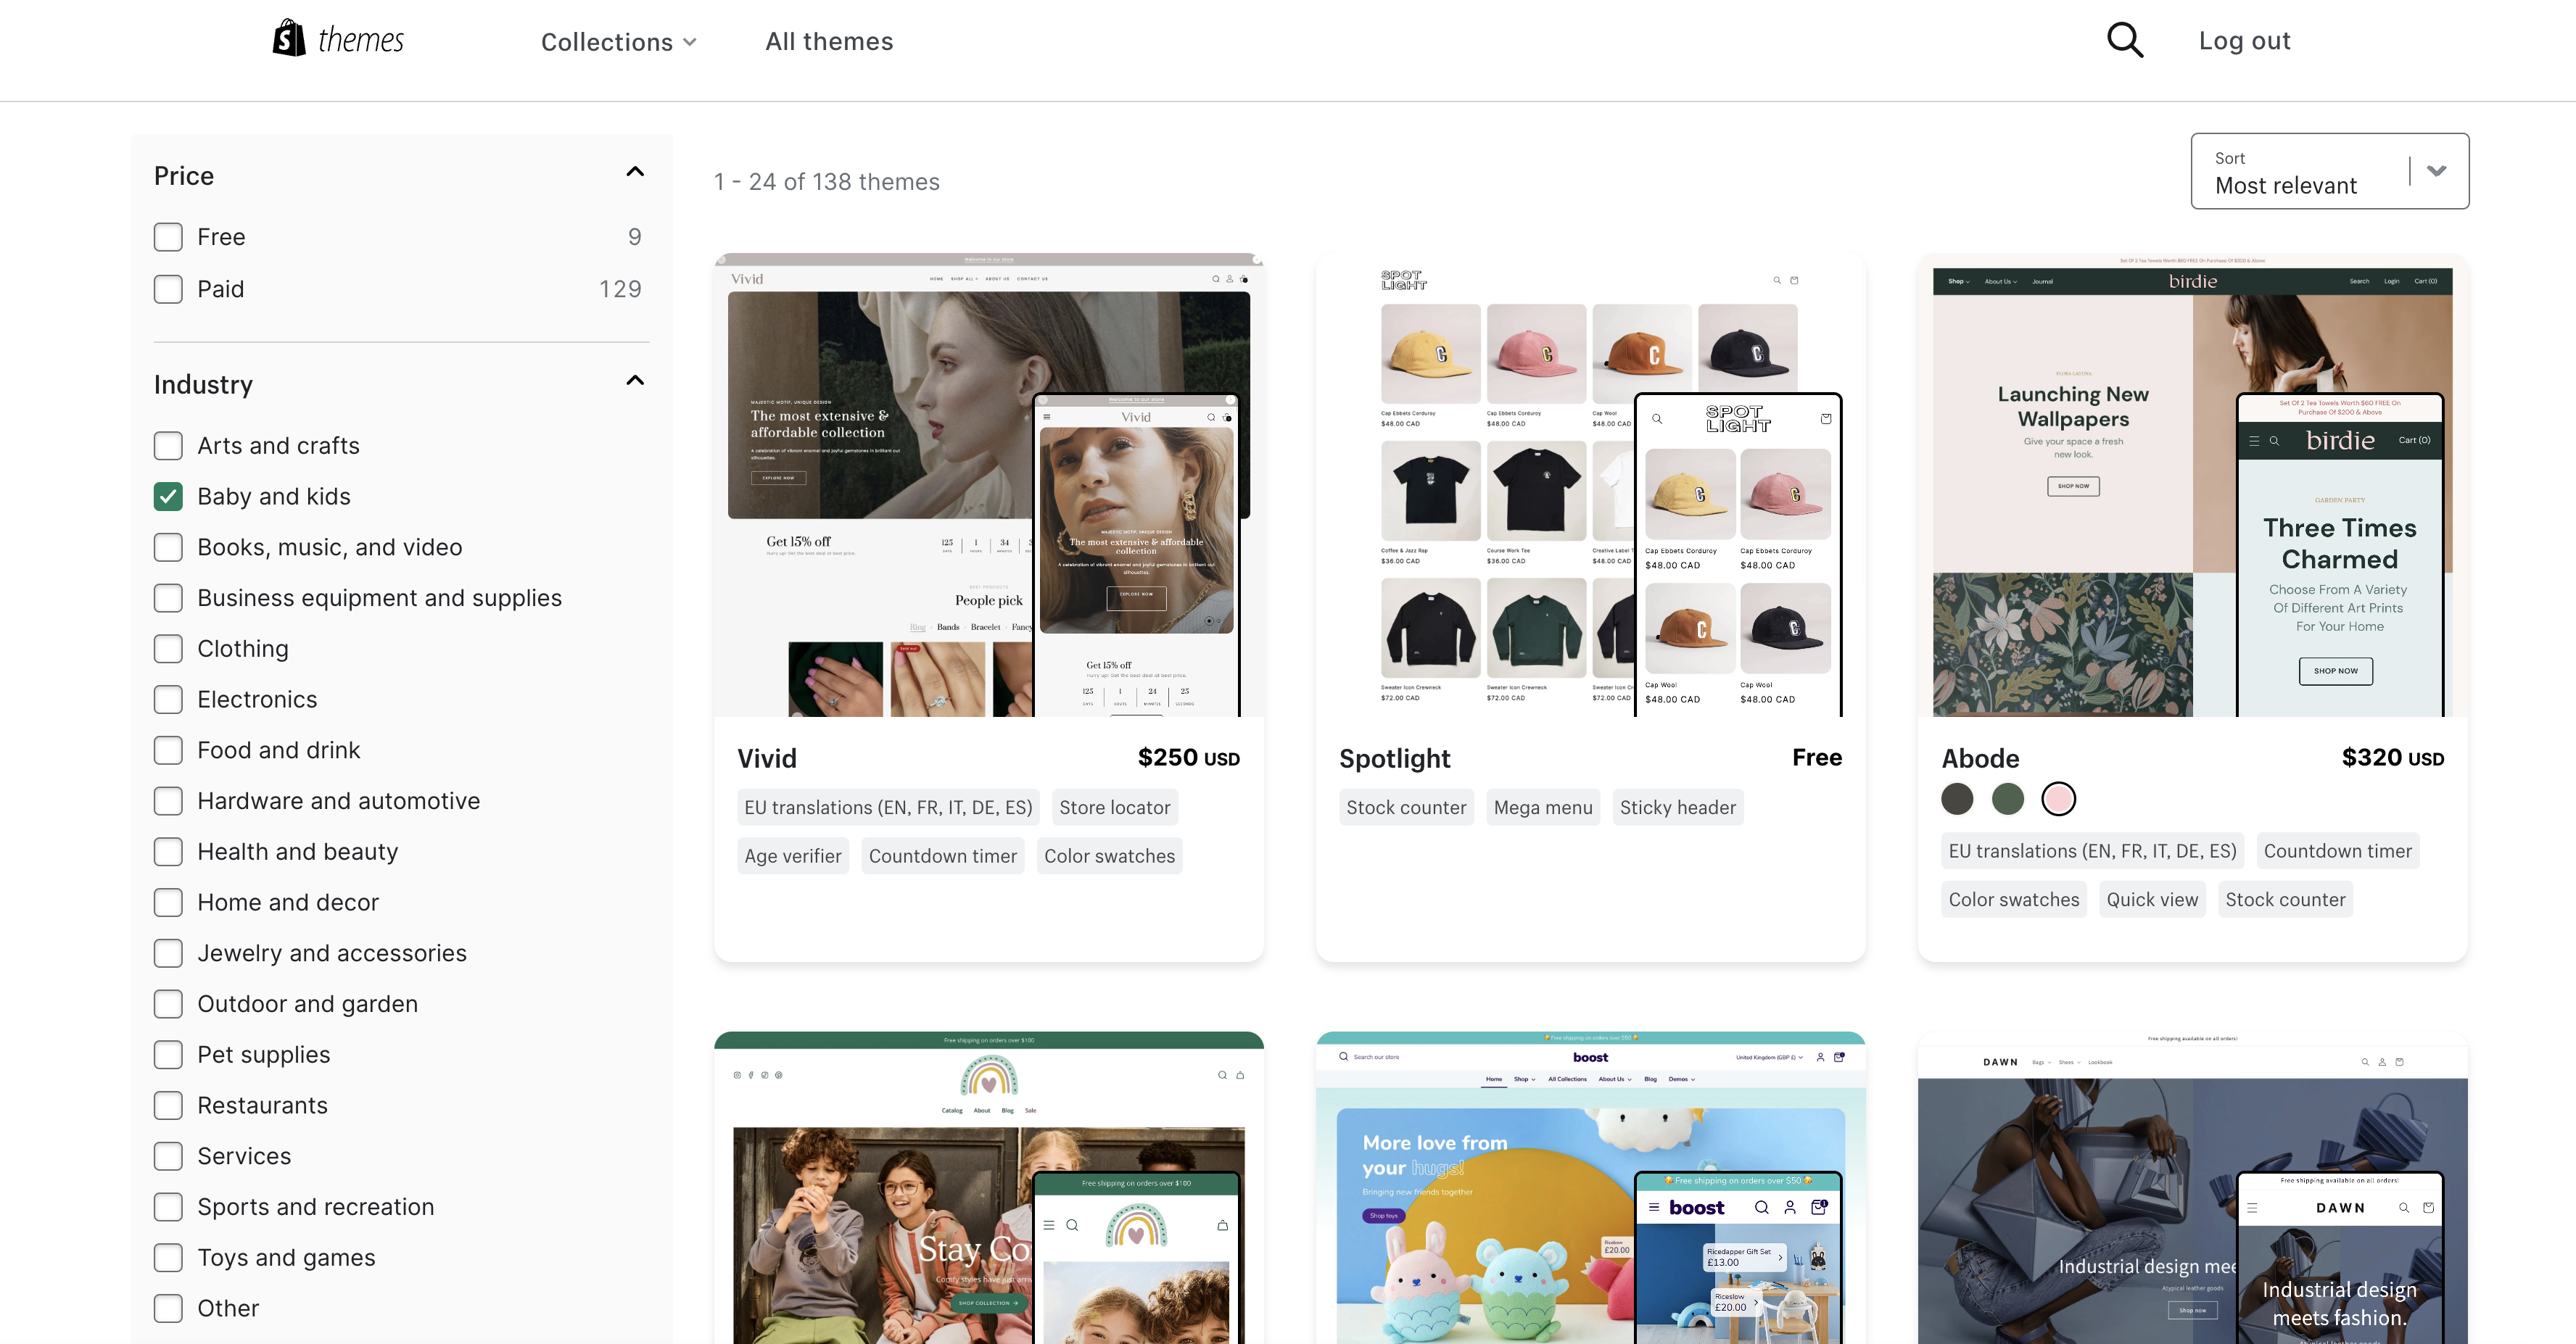Go to All themes
The width and height of the screenshot is (2576, 1344).
coord(829,42)
